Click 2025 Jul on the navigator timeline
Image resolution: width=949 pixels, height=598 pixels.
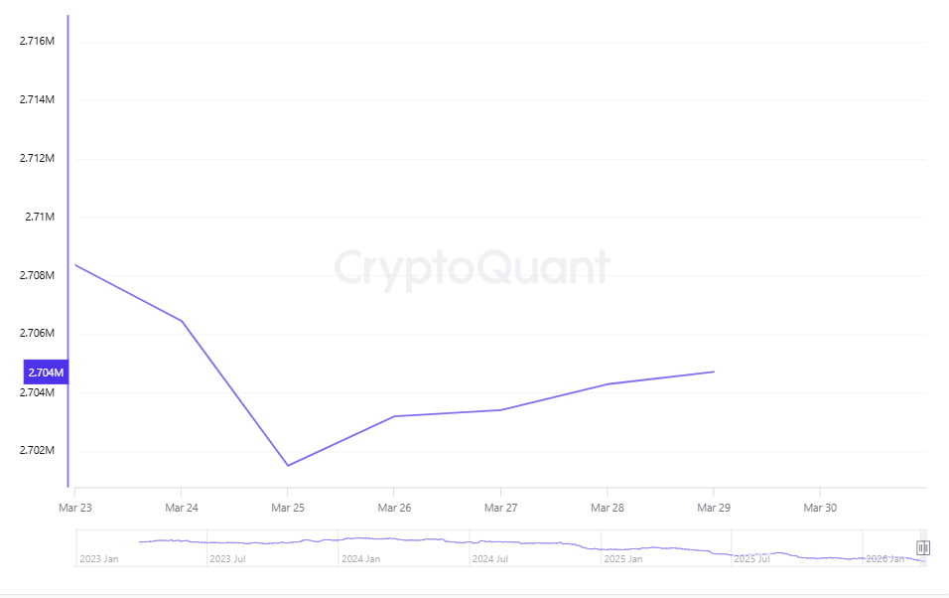(751, 559)
